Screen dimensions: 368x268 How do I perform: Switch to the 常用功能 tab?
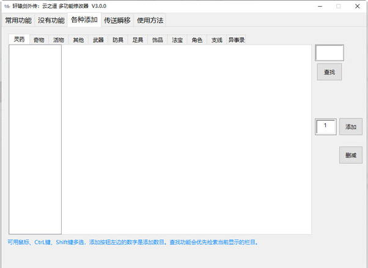click(x=18, y=20)
